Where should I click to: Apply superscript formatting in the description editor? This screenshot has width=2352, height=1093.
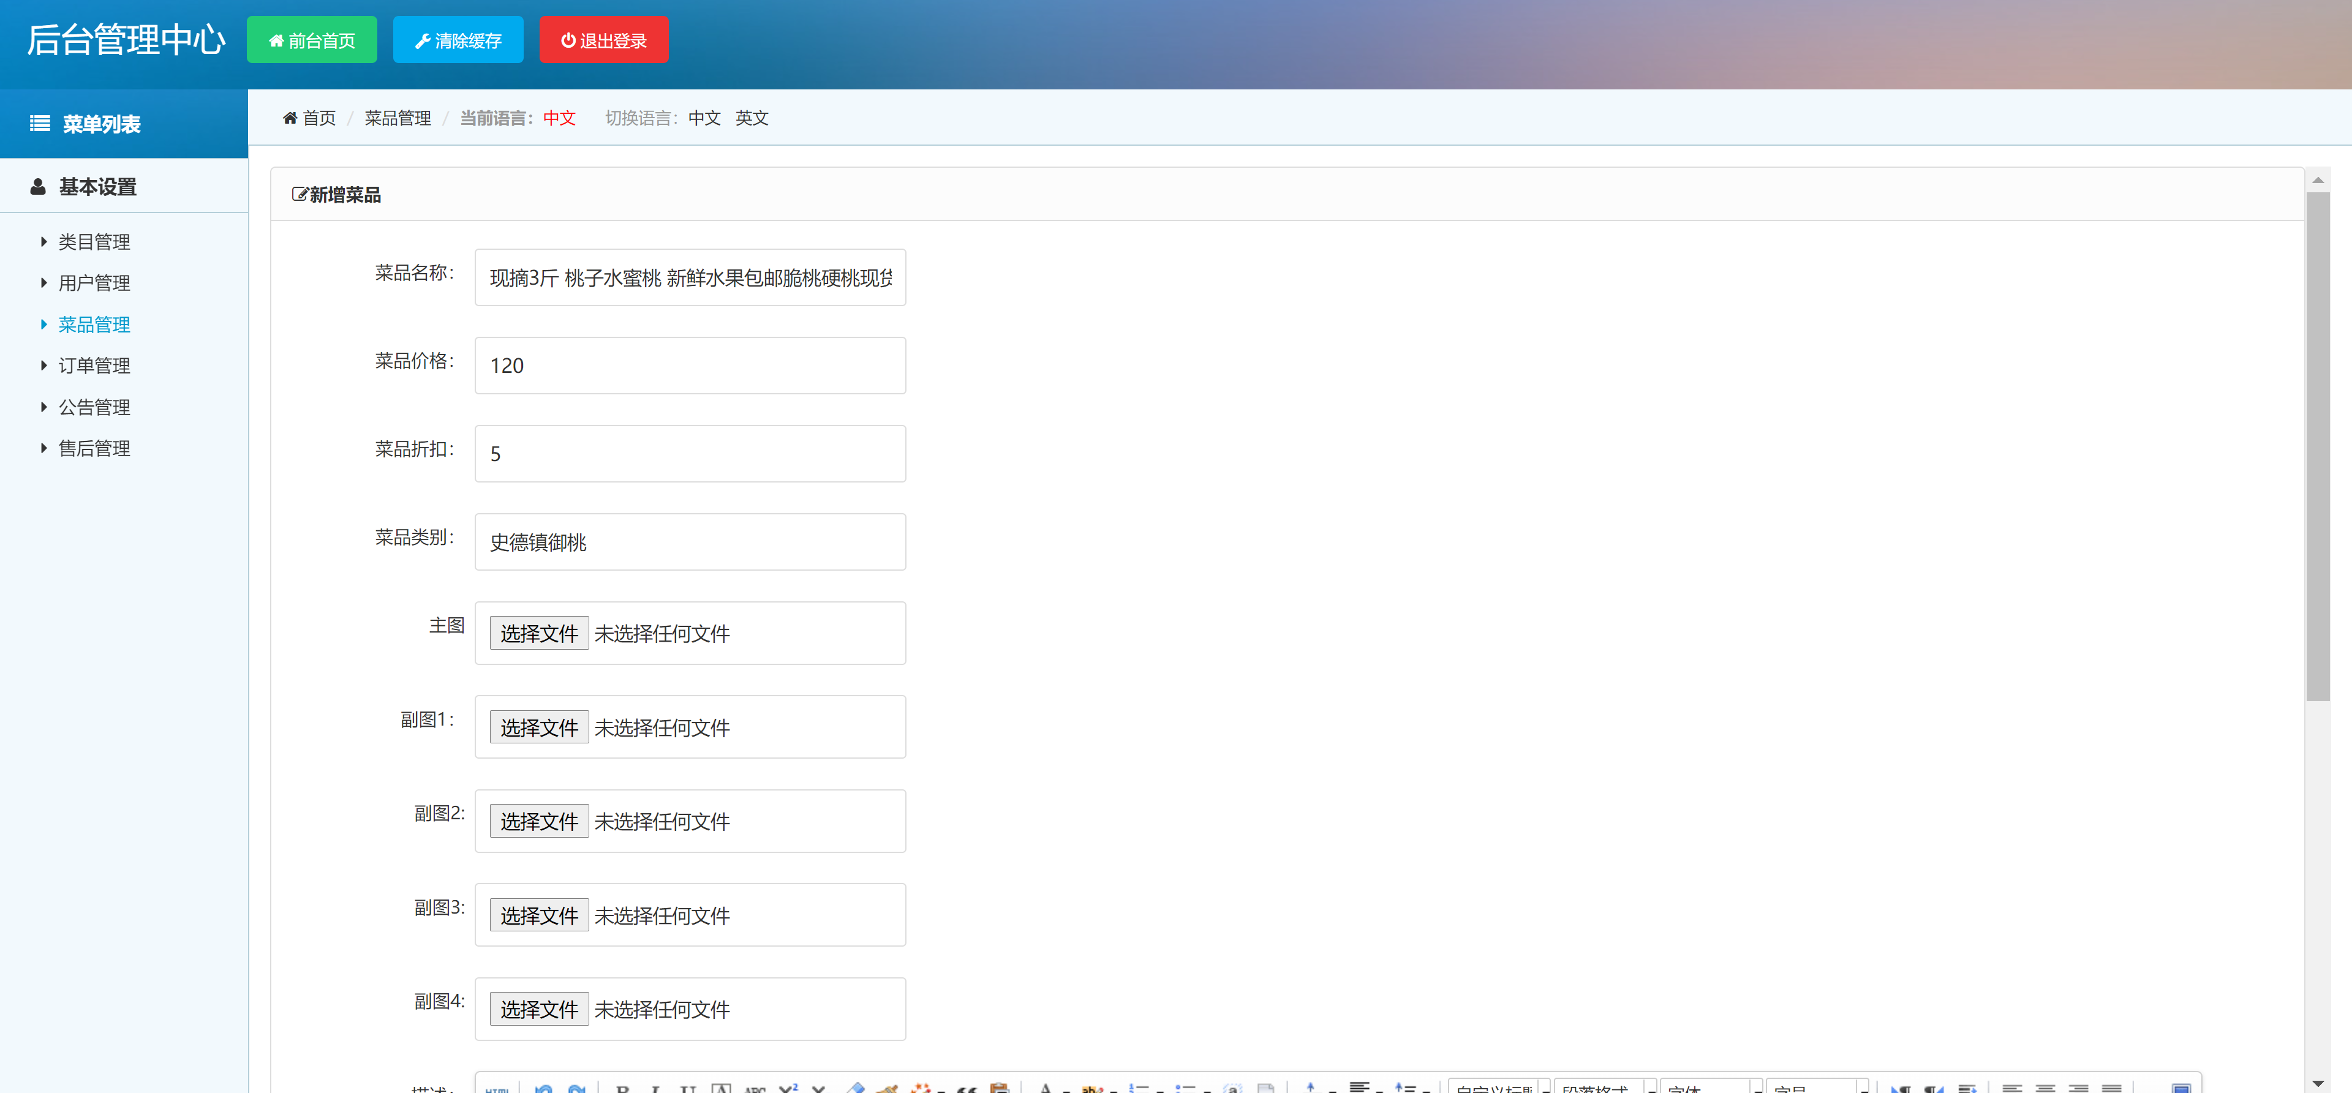pos(789,1089)
